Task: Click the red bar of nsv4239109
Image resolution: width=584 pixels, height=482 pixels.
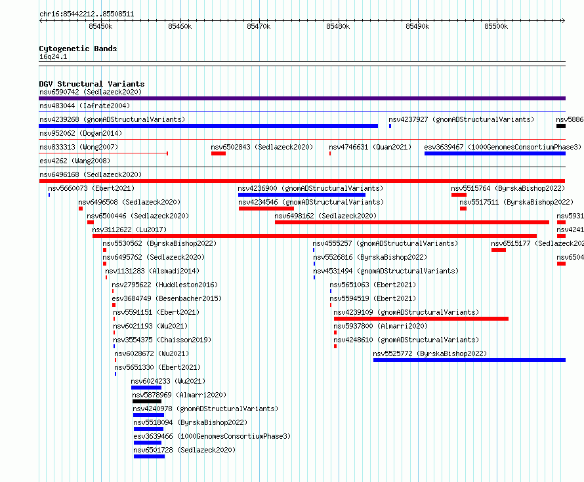Action: (x=421, y=319)
